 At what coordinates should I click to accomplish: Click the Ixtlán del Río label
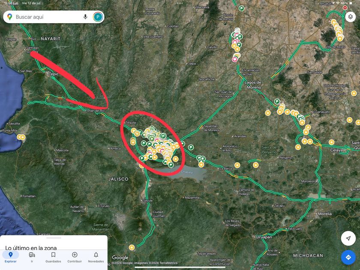[96, 111]
